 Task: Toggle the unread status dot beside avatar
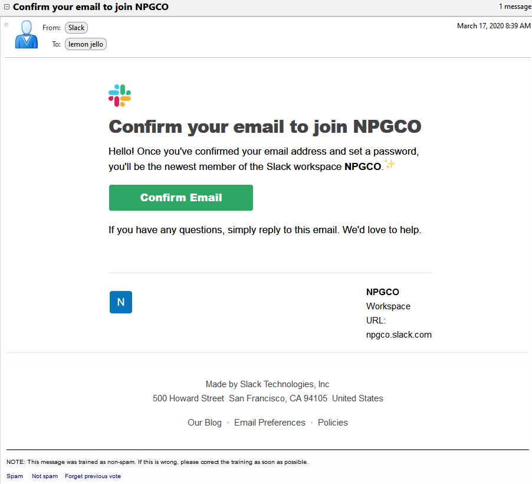click(x=6, y=25)
